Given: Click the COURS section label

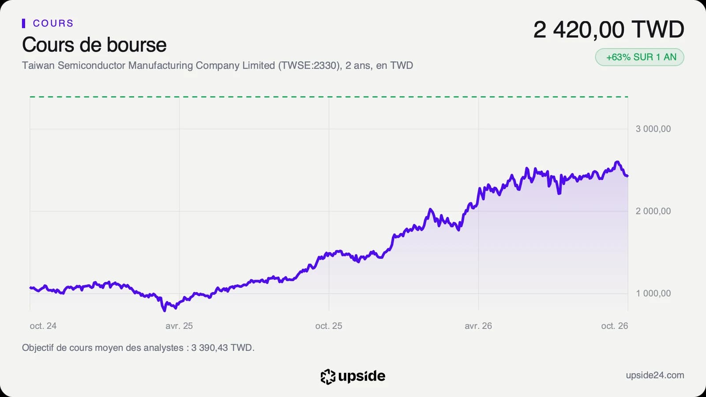Looking at the screenshot, I should [x=53, y=23].
